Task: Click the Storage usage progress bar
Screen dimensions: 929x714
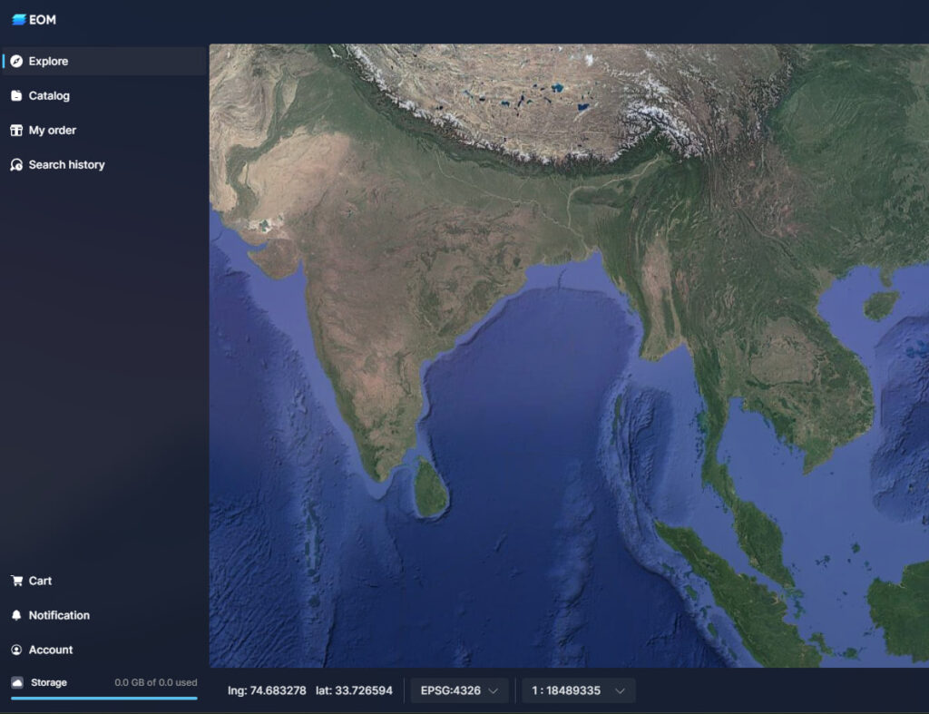Action: (103, 698)
